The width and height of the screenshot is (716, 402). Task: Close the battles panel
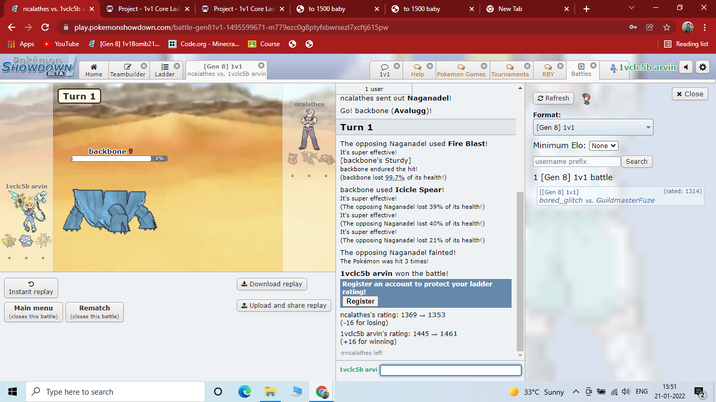690,94
